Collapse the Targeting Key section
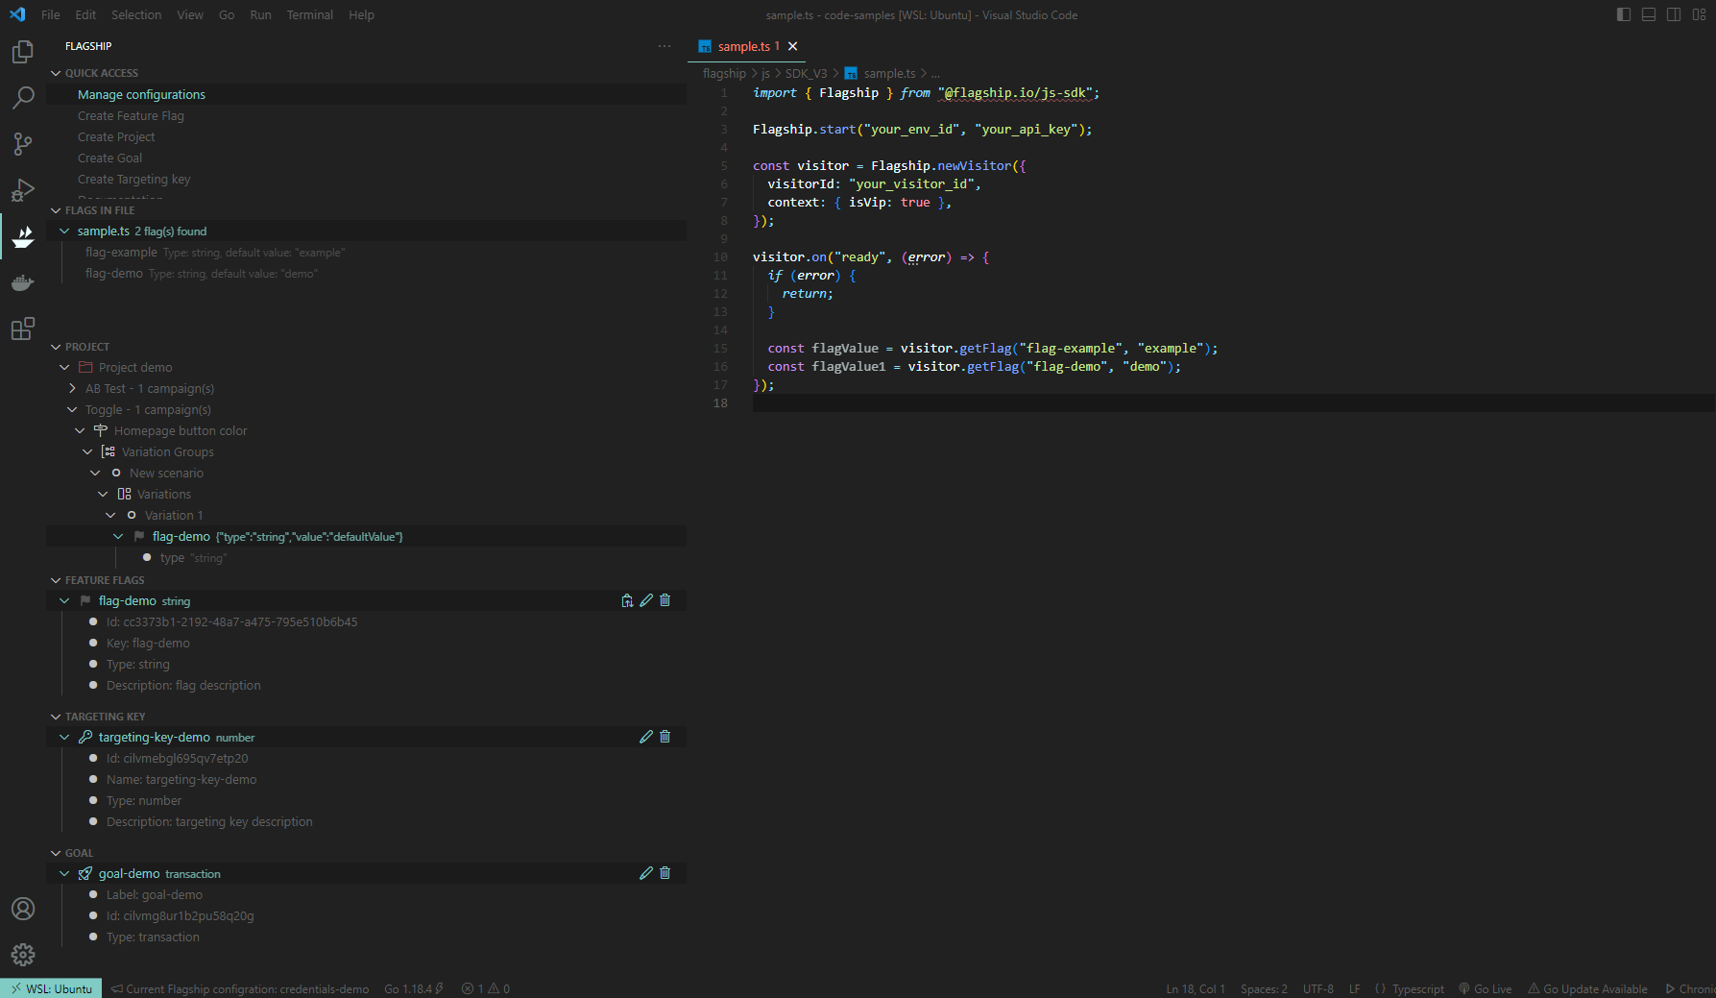This screenshot has height=998, width=1716. [x=56, y=717]
